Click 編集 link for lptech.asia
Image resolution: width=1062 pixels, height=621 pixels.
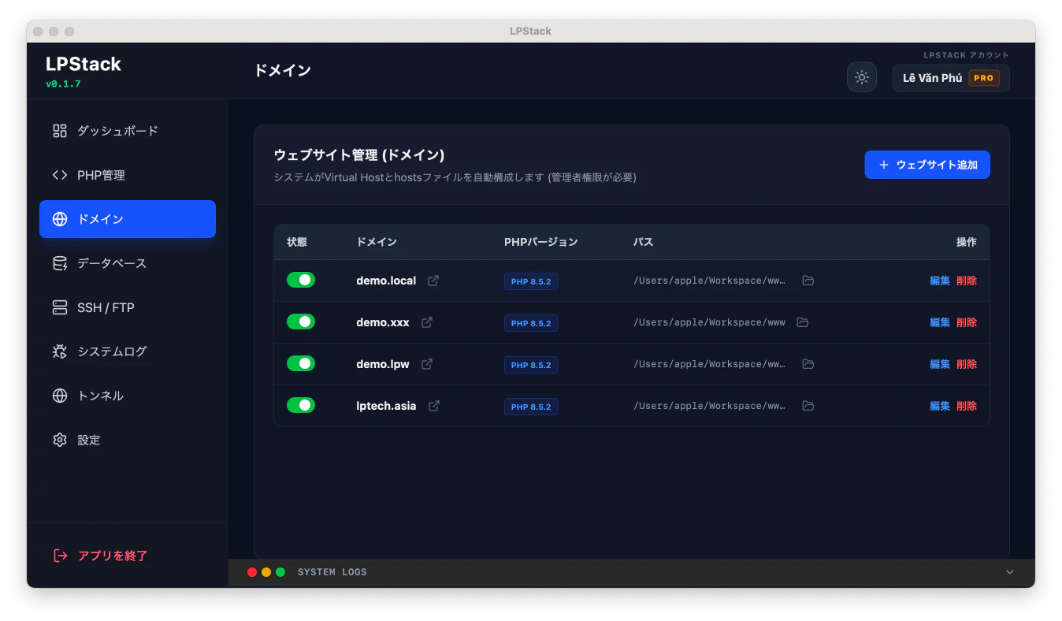940,405
